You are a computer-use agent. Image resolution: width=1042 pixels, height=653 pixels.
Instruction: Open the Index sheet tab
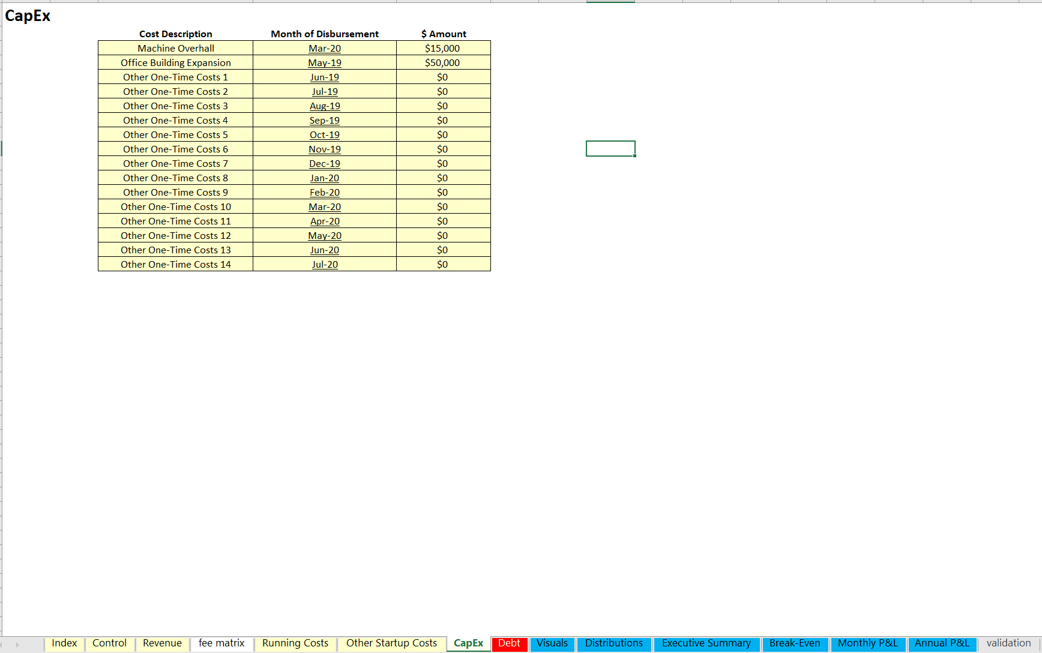[64, 643]
